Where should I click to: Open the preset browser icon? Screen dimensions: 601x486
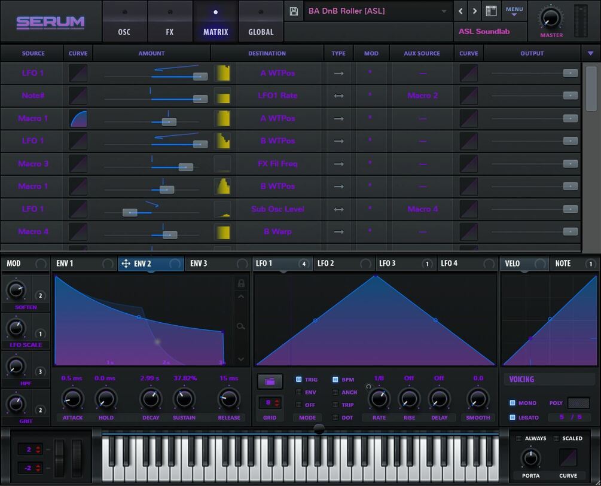(491, 11)
